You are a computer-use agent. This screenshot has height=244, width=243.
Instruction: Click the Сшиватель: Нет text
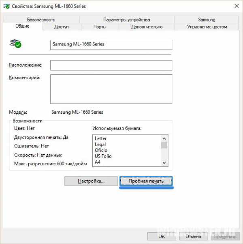tap(32, 146)
